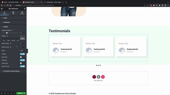Image resolution: width=170 pixels, height=95 pixels.
Task: Click the Testimonial #2 card name
Action: [66, 49]
